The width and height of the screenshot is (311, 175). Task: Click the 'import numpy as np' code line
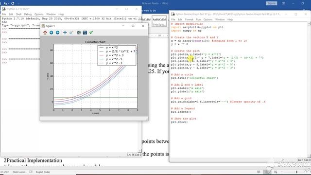186,31
